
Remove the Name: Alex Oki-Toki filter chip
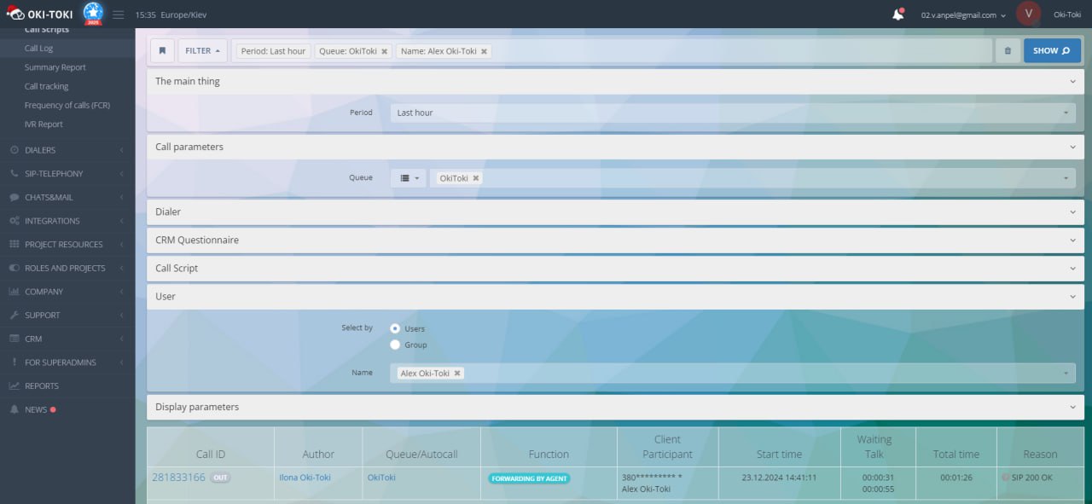click(x=485, y=51)
